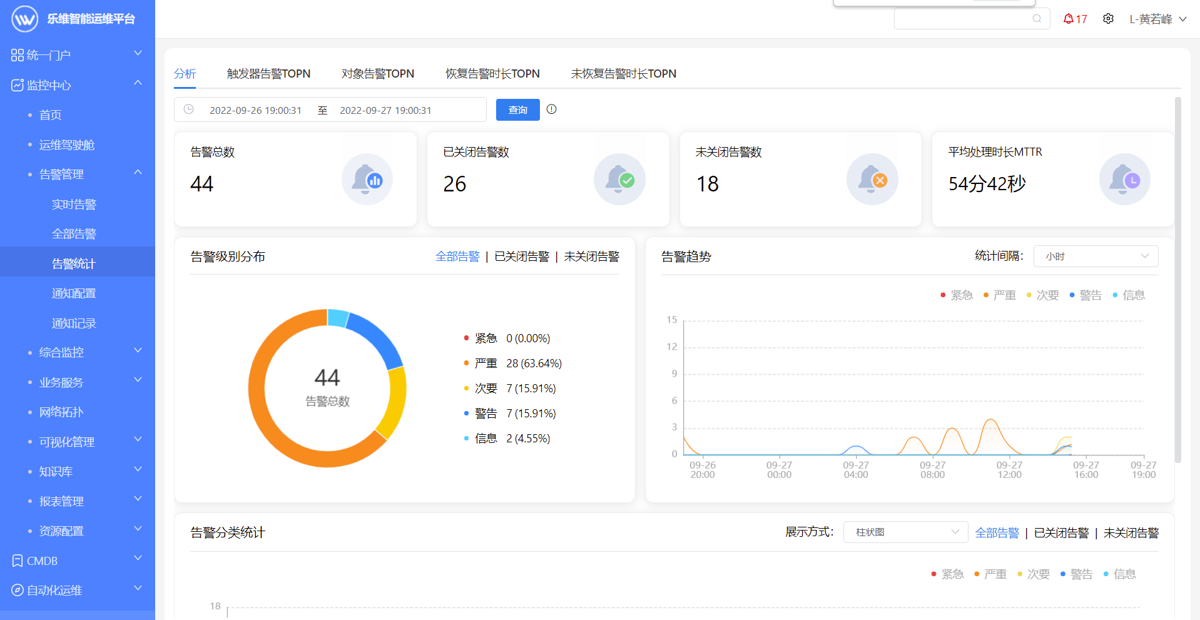Filter category statistics by 已关闭告警

coord(1061,533)
